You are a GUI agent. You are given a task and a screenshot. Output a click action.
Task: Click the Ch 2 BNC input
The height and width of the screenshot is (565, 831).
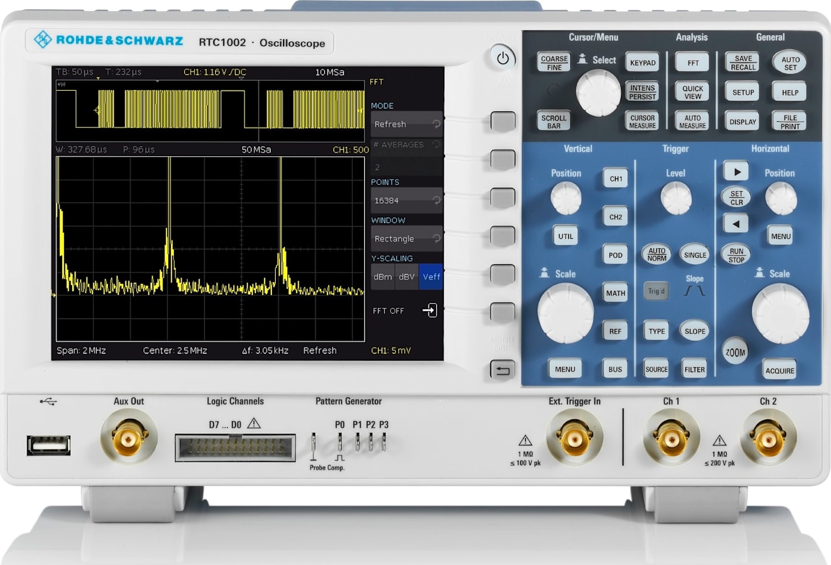(x=768, y=438)
